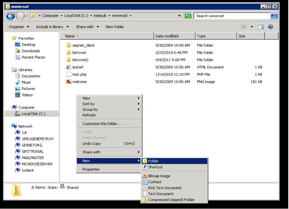Open the Include in library dropdown

pos(52,27)
